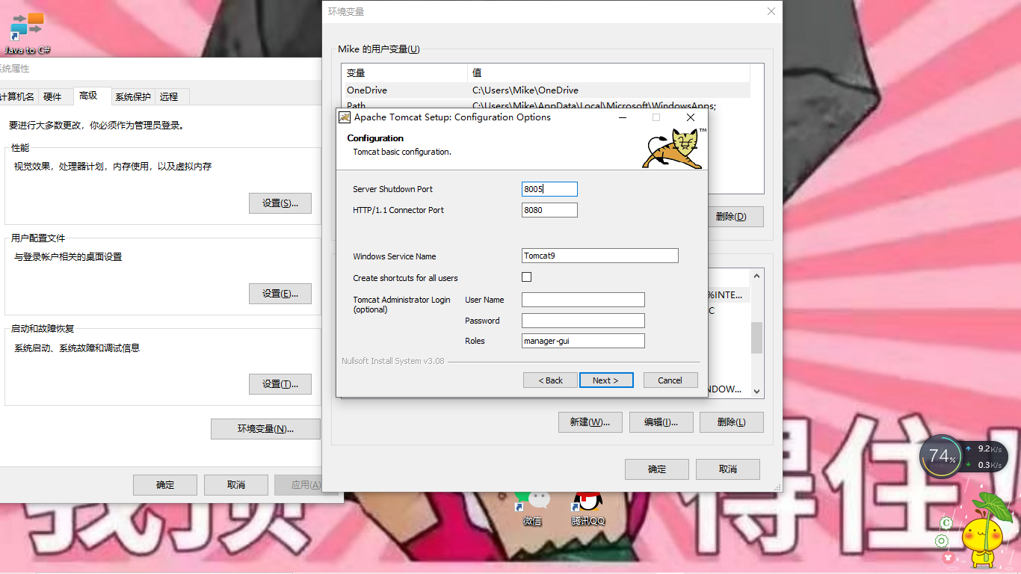
Task: Click the system variables scrollbar thumb
Action: click(x=757, y=337)
